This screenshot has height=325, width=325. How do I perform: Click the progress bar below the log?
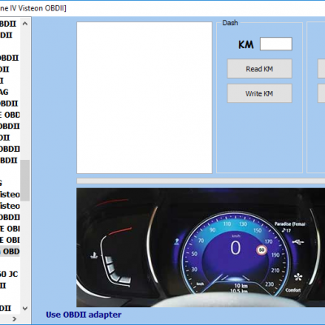pos(201,181)
